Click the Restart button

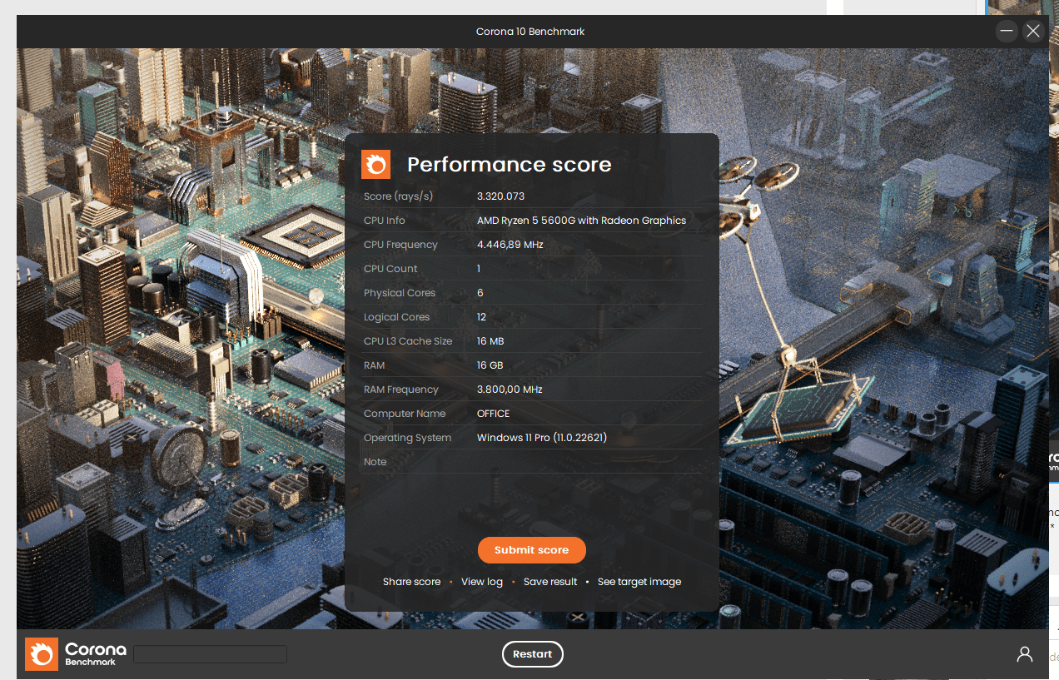coord(533,654)
